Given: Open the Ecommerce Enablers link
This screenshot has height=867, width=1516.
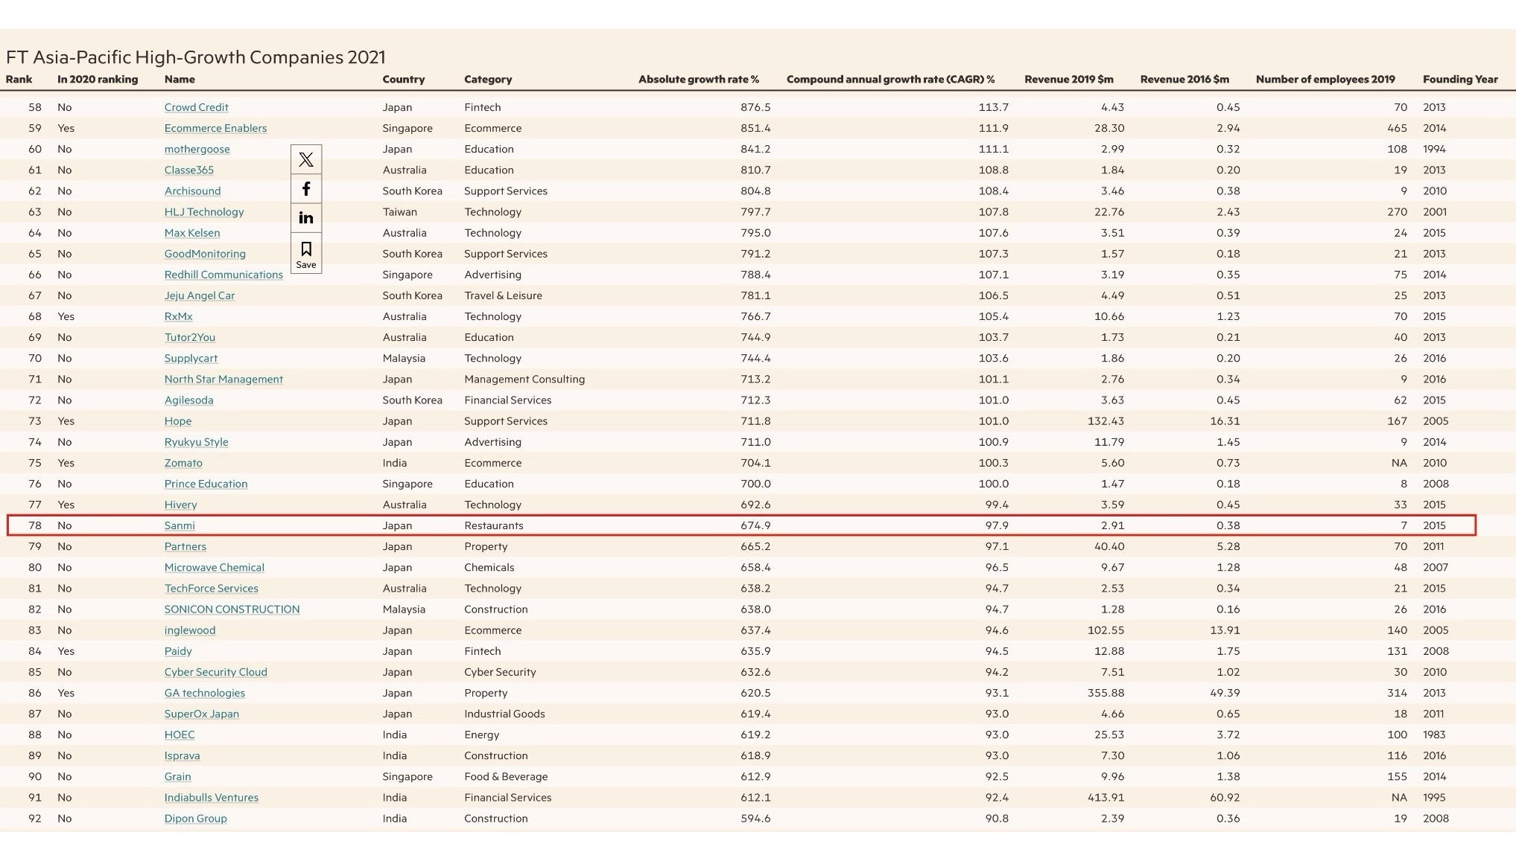Looking at the screenshot, I should point(215,128).
